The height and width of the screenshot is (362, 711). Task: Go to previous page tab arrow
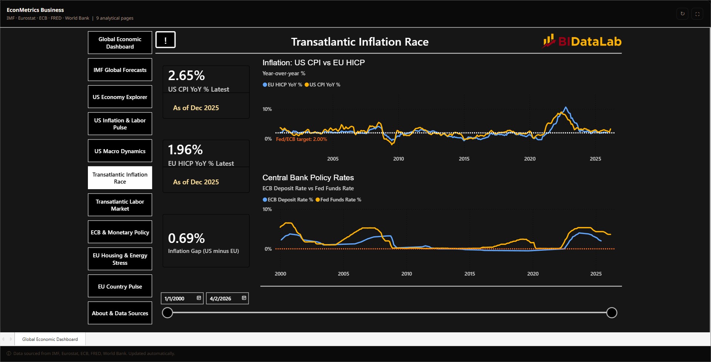pyautogui.click(x=3, y=339)
